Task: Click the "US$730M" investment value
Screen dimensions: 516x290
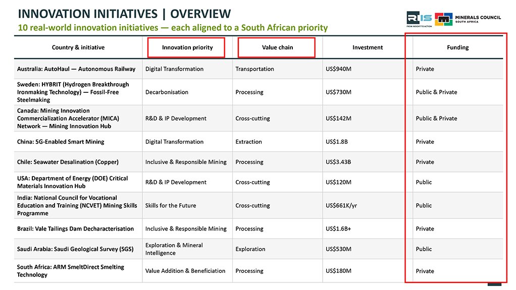Action: 338,92
